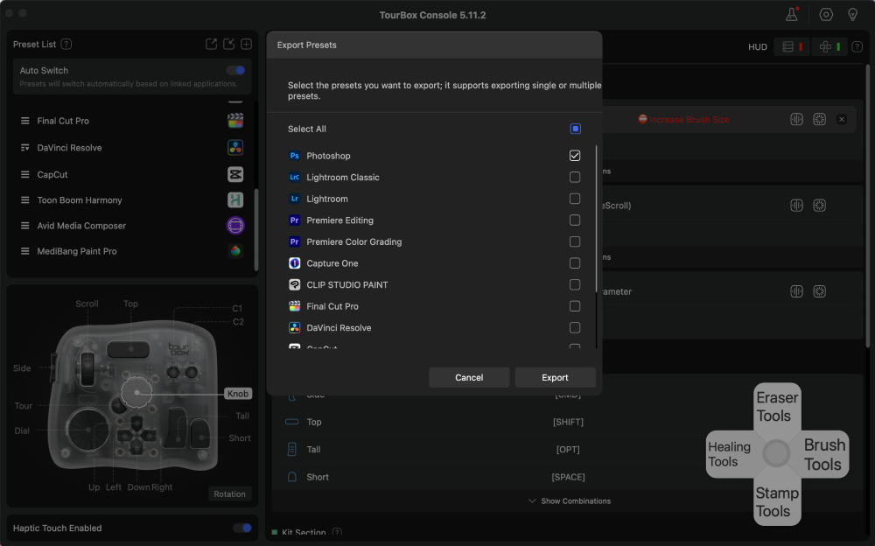Check the Premiere Color Grading checkbox
The width and height of the screenshot is (875, 546).
tap(575, 241)
